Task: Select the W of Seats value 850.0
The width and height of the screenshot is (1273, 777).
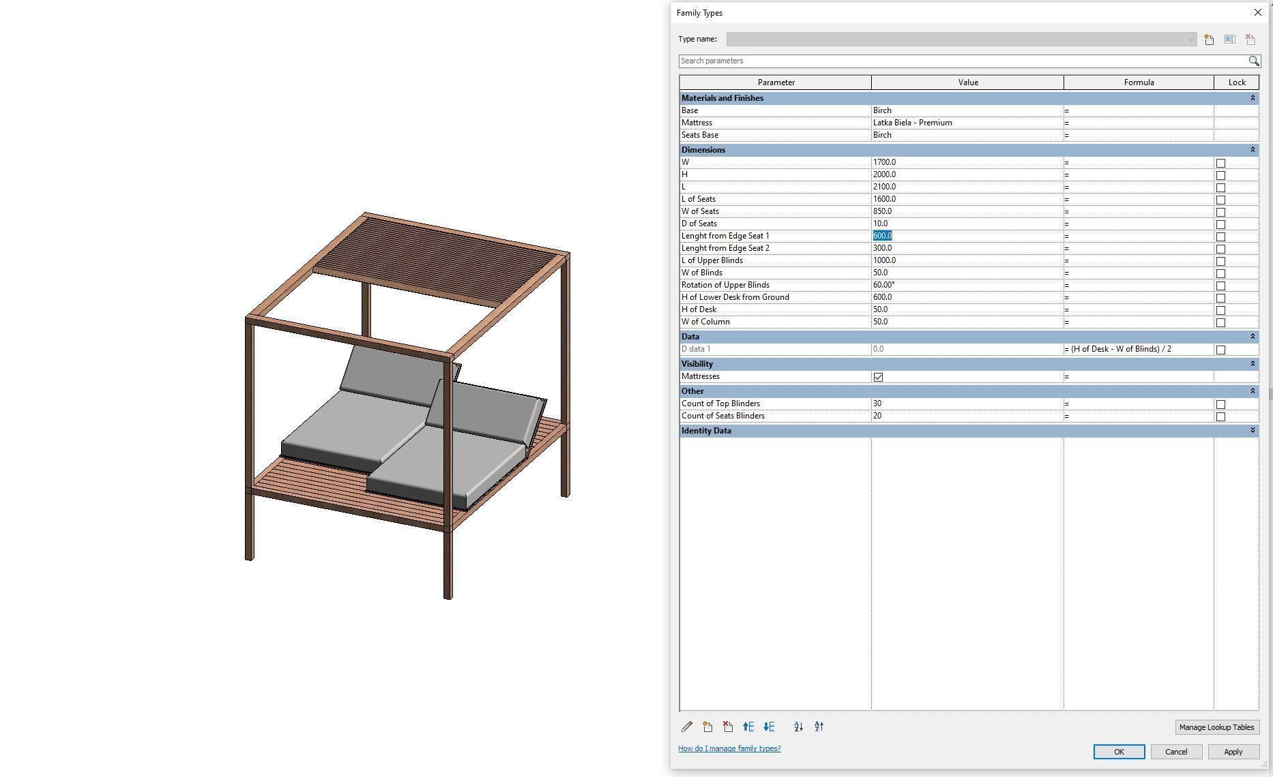Action: 967,211
